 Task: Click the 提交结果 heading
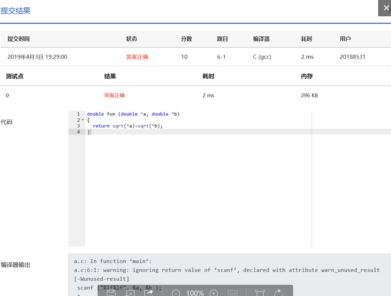click(15, 11)
